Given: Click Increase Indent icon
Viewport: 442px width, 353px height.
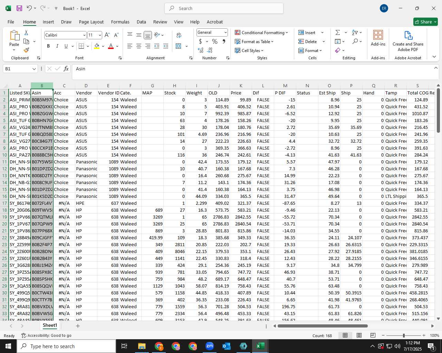Looking at the screenshot, I should [166, 46].
